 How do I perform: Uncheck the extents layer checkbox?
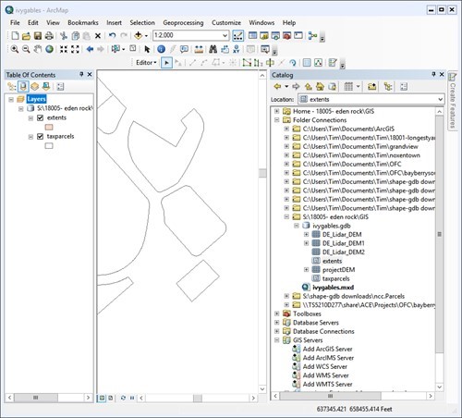[40, 117]
